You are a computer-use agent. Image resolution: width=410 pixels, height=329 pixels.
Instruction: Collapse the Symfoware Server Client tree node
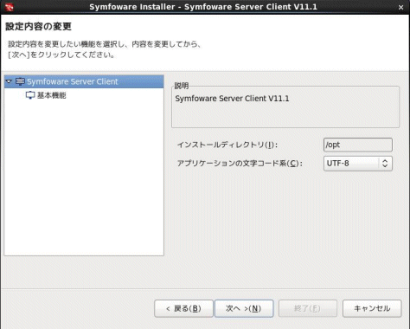tap(9, 81)
